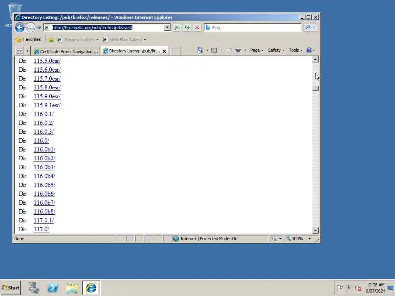Open the 115.7.0esr/ directory link
395x296 pixels.
pyautogui.click(x=47, y=79)
